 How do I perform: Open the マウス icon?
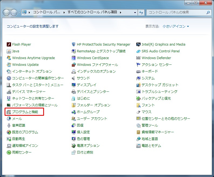[138, 112]
